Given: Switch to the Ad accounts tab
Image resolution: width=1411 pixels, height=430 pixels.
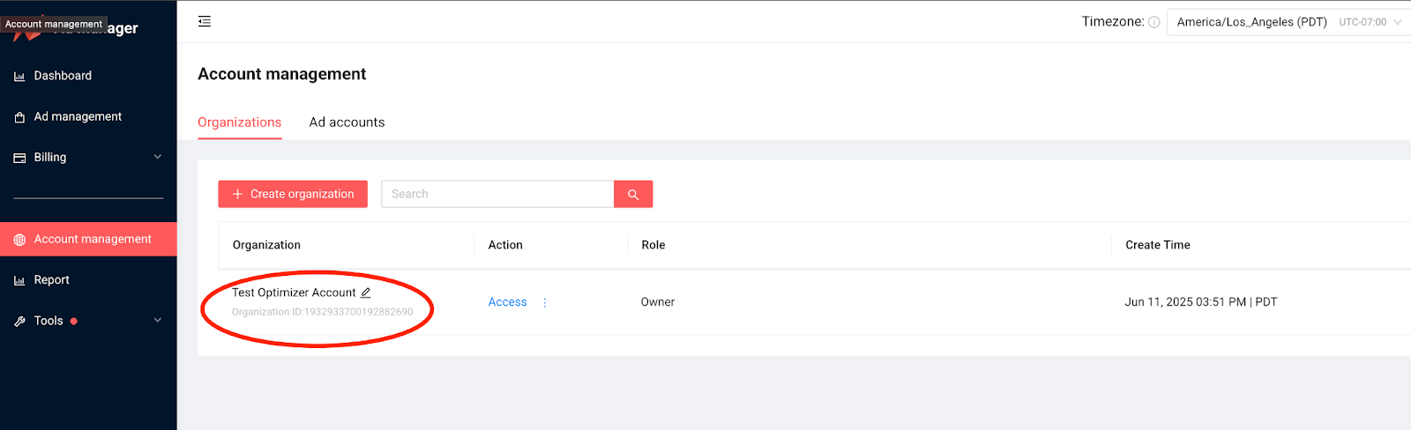Looking at the screenshot, I should (x=347, y=122).
